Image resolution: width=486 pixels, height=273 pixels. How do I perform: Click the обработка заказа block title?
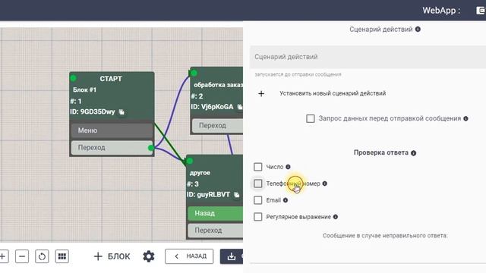click(218, 85)
